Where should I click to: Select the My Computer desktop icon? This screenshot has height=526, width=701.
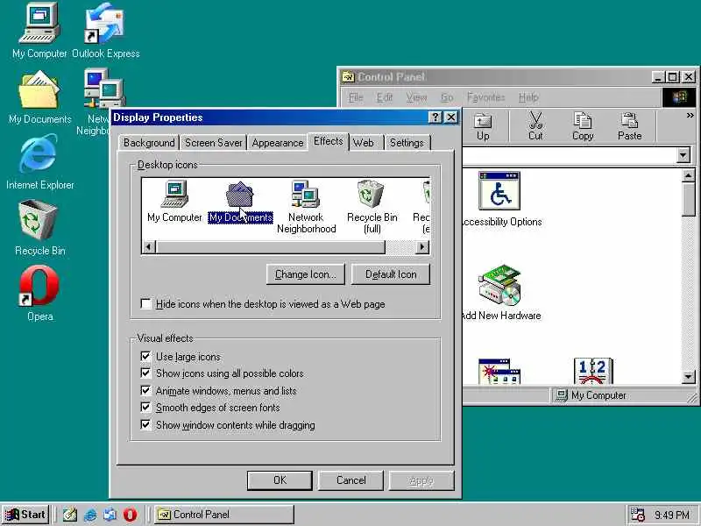(x=39, y=31)
